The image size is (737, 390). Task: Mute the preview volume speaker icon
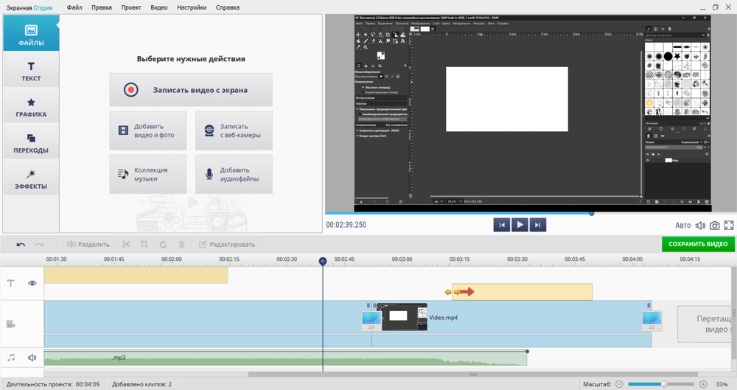[700, 226]
